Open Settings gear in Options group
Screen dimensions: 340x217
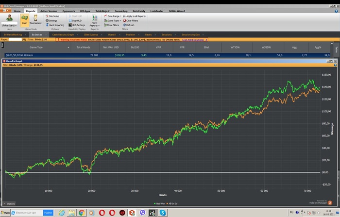[x=51, y=20]
